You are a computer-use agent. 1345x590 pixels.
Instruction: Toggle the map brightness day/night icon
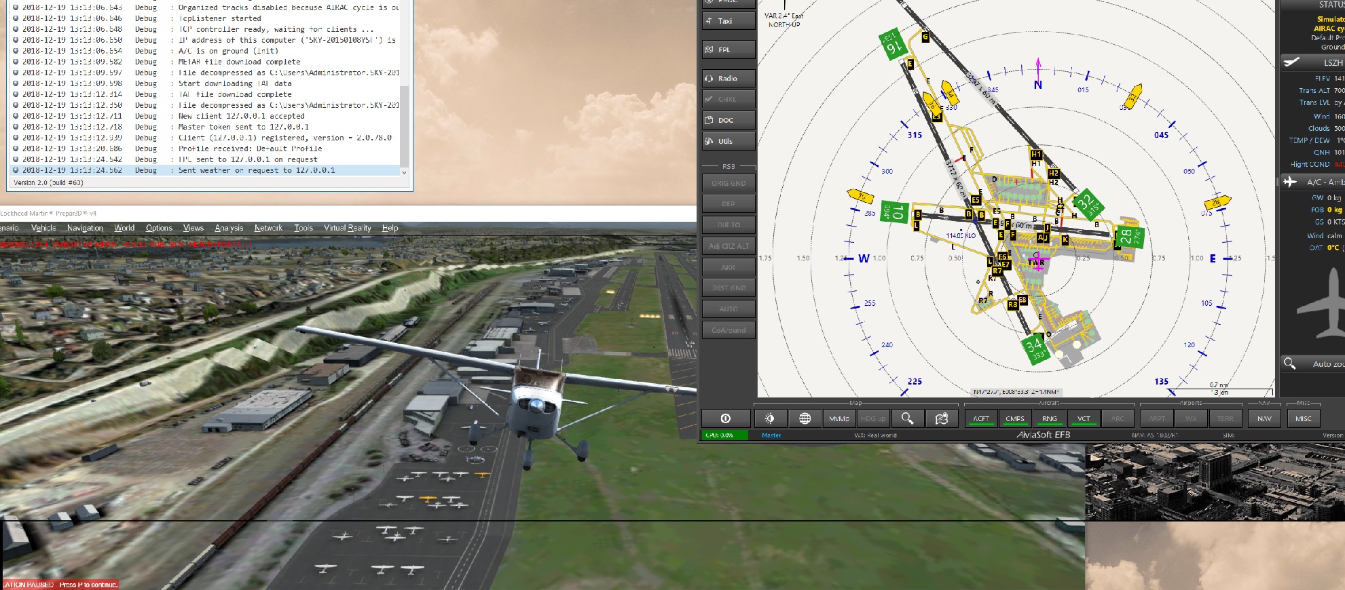[769, 418]
